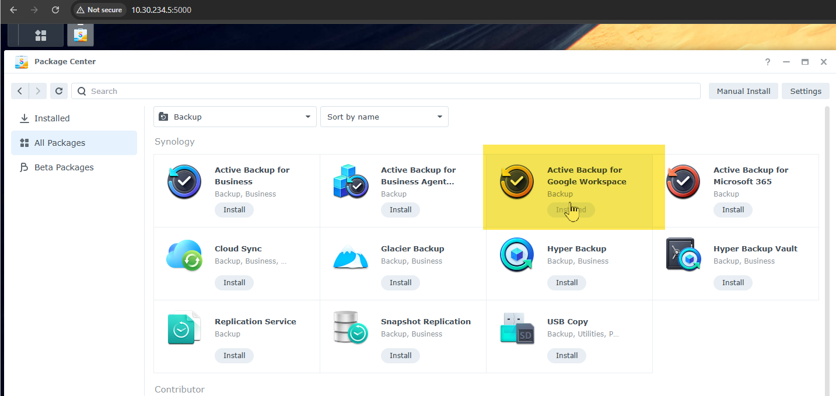The image size is (836, 396).
Task: Open the DSM main menu grid icon
Action: click(40, 35)
